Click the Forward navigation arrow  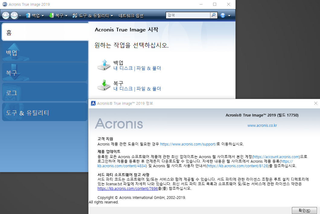click(14, 15)
